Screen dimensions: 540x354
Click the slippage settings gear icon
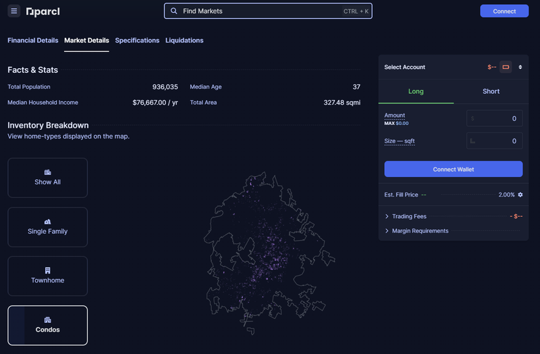click(520, 195)
